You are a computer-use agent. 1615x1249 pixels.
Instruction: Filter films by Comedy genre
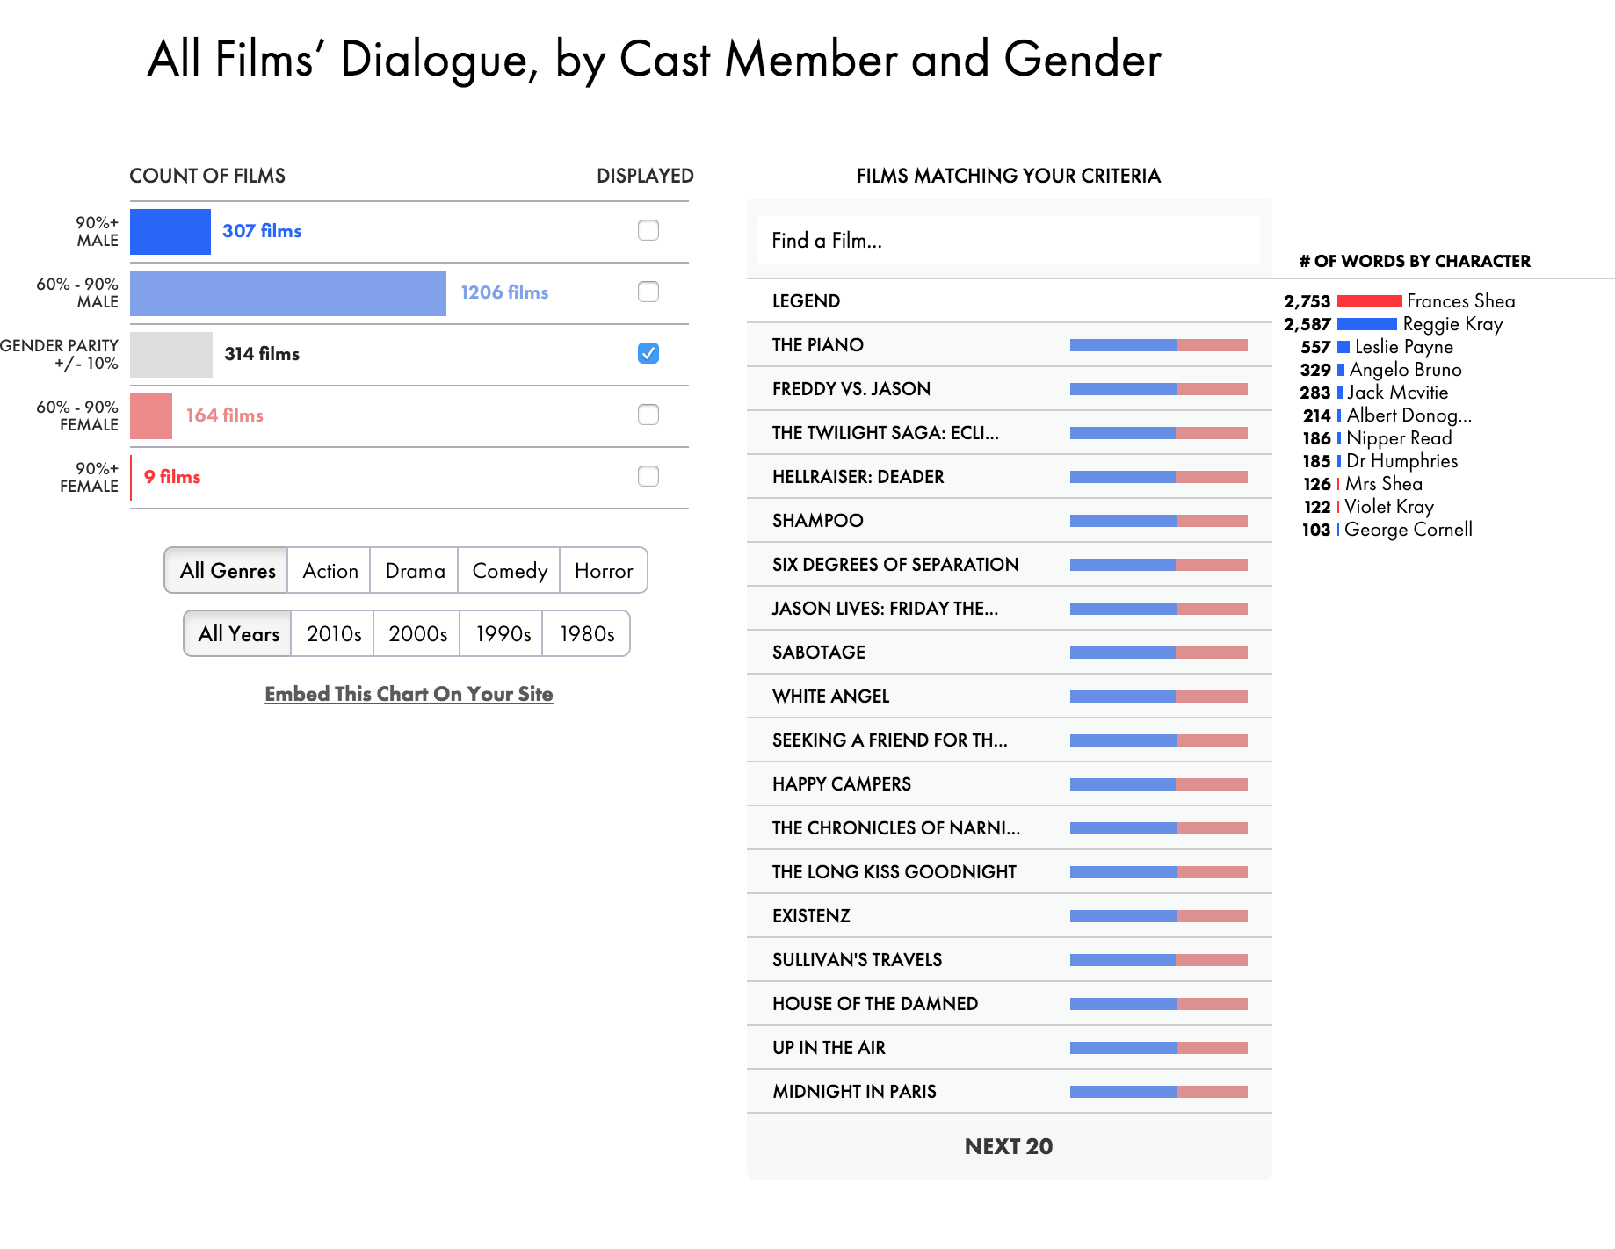[508, 570]
